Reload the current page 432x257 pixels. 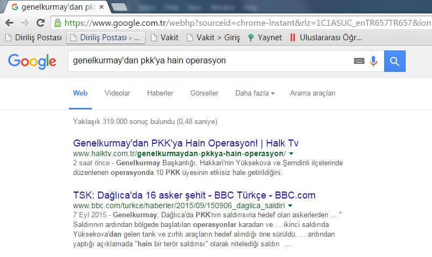point(40,23)
